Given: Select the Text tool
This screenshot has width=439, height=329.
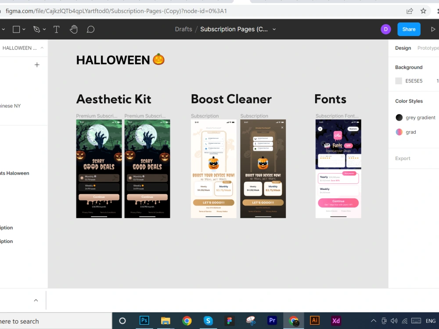Looking at the screenshot, I should click(55, 29).
